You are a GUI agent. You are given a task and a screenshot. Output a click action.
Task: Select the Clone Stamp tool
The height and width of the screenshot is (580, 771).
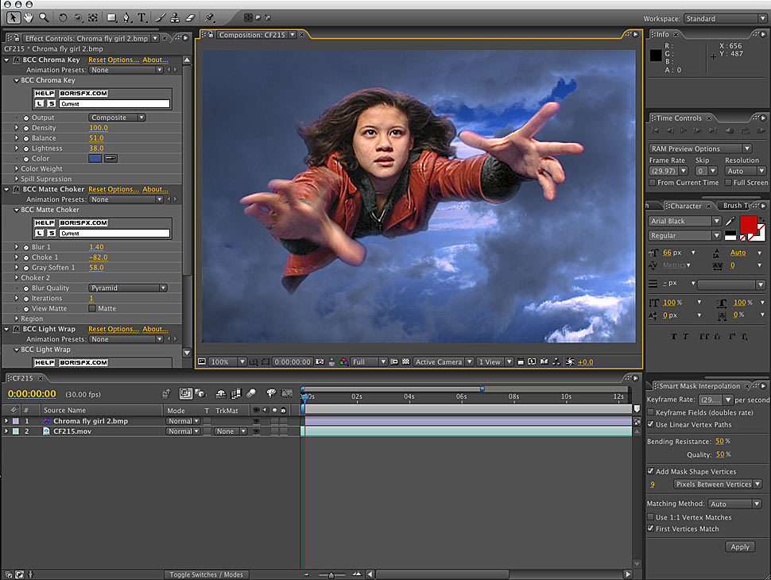tap(175, 17)
